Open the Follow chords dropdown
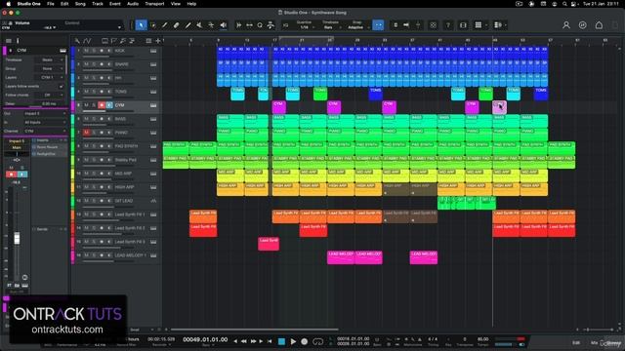625x351 pixels. click(x=50, y=96)
